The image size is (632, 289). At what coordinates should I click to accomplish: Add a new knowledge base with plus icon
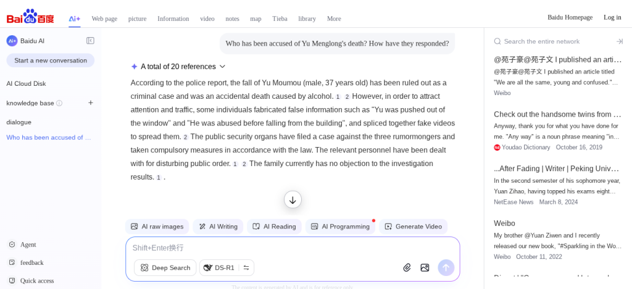[90, 103]
